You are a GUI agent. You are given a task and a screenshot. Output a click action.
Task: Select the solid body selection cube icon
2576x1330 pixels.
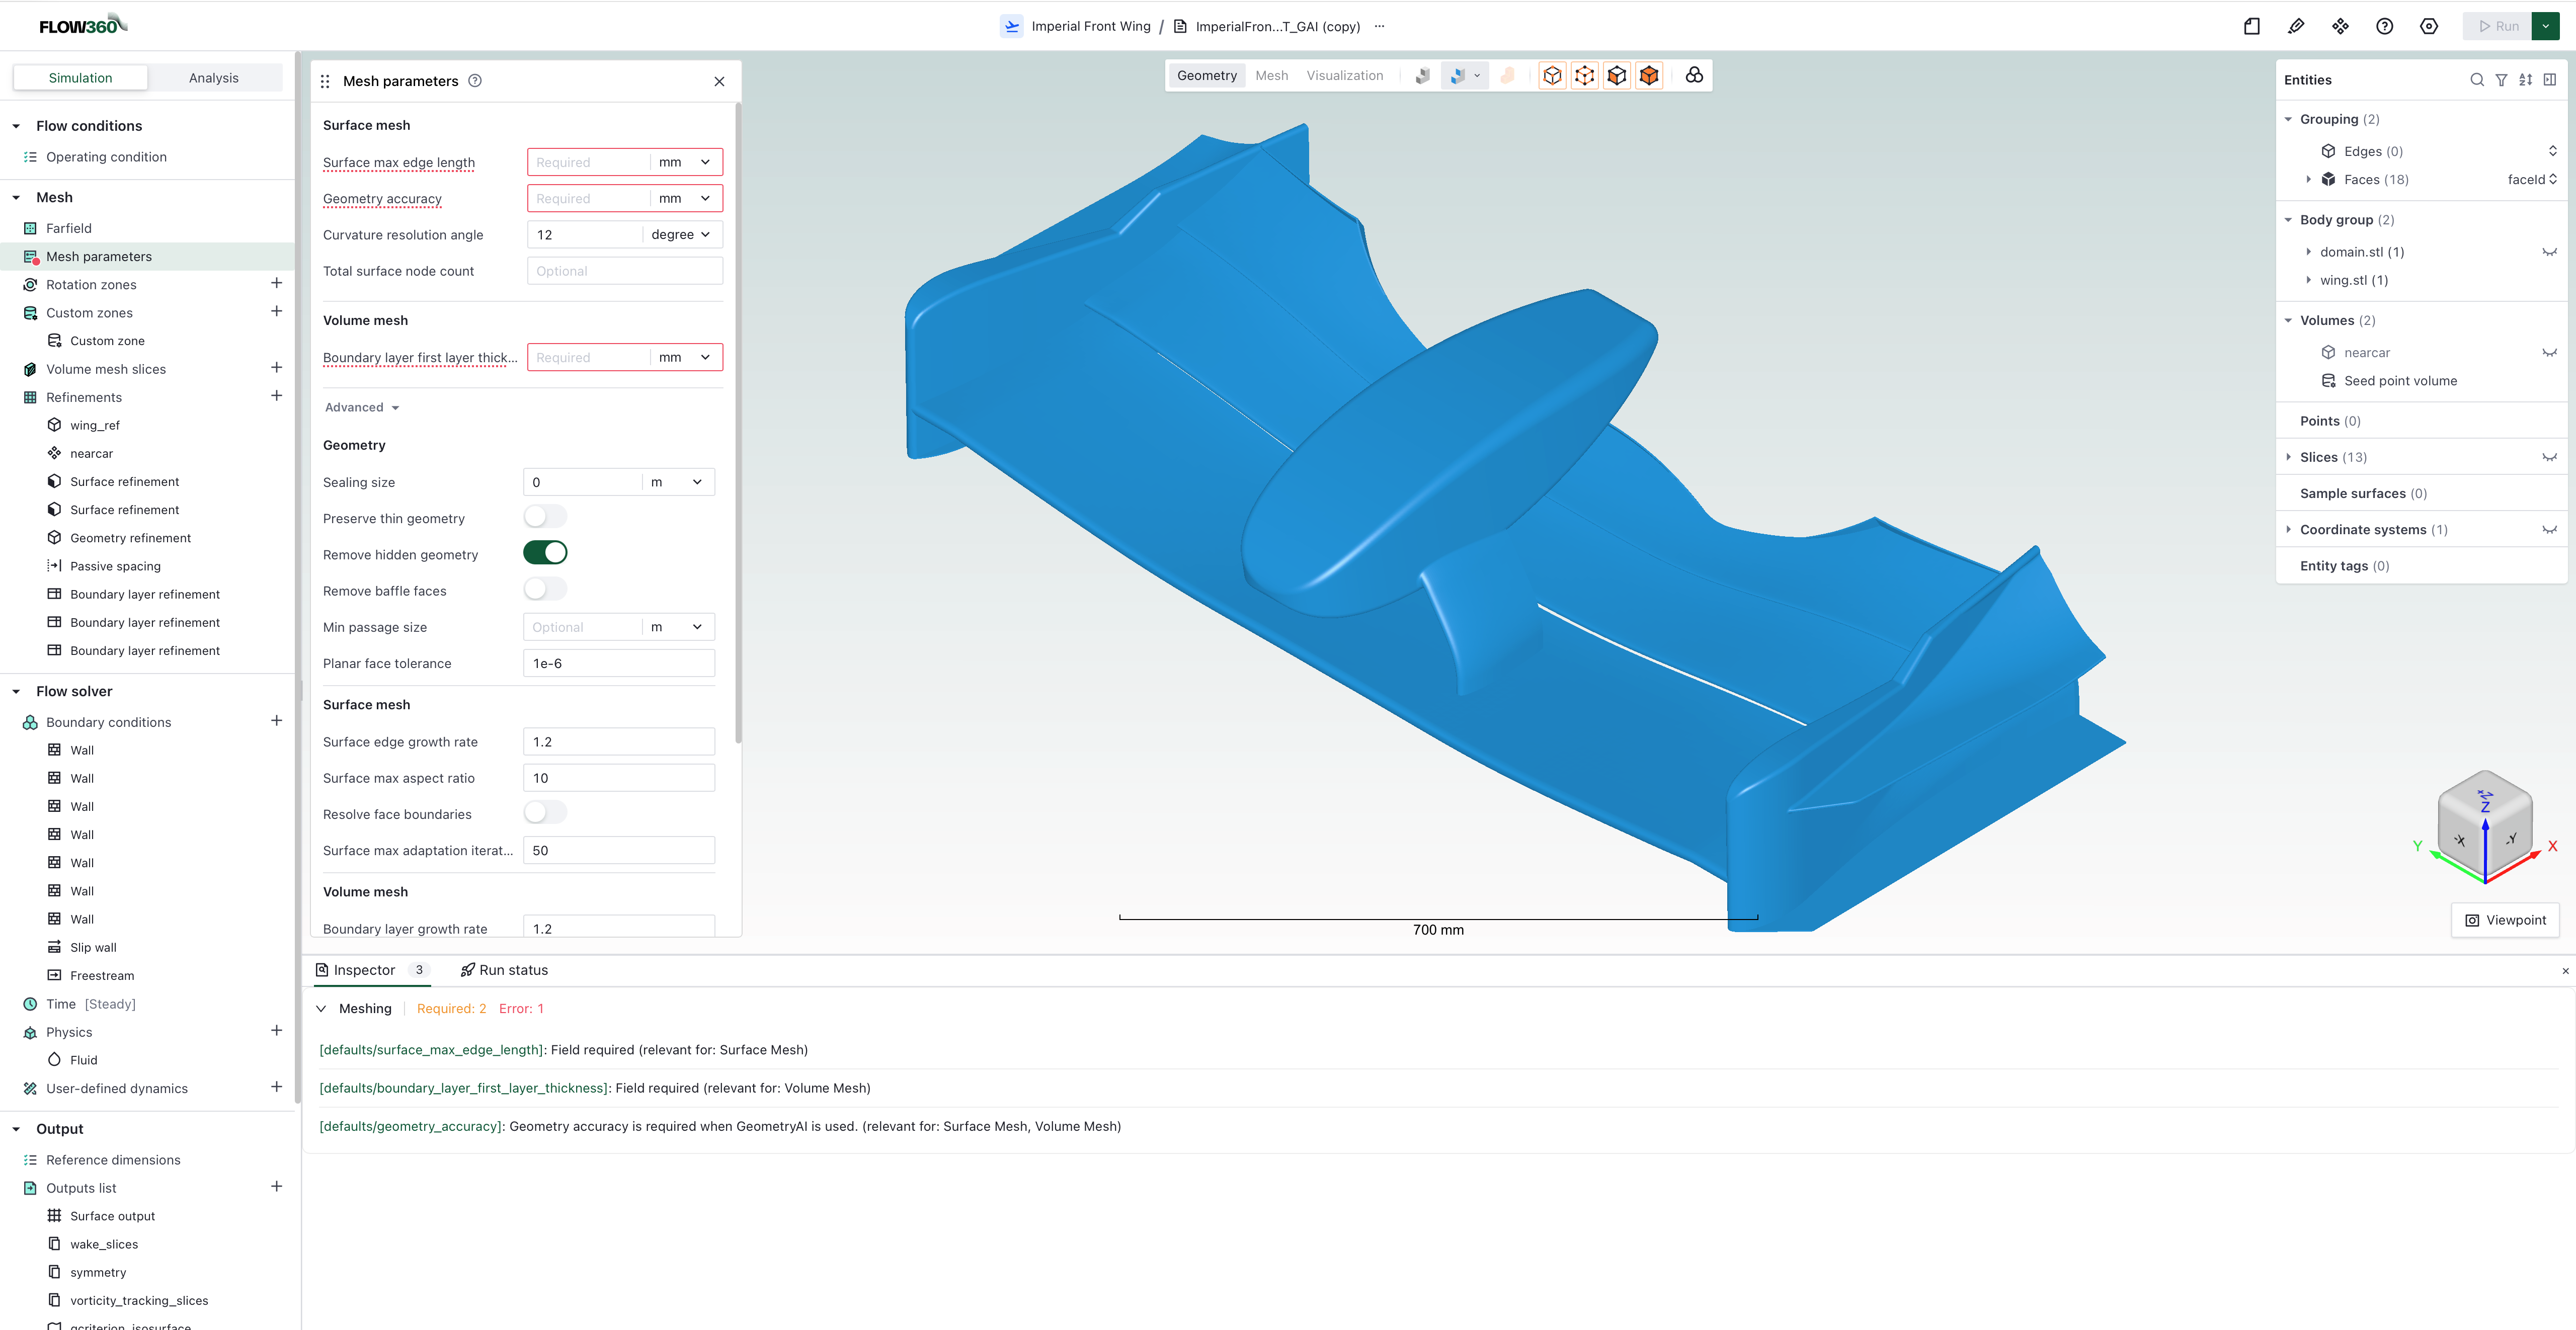(x=1649, y=76)
